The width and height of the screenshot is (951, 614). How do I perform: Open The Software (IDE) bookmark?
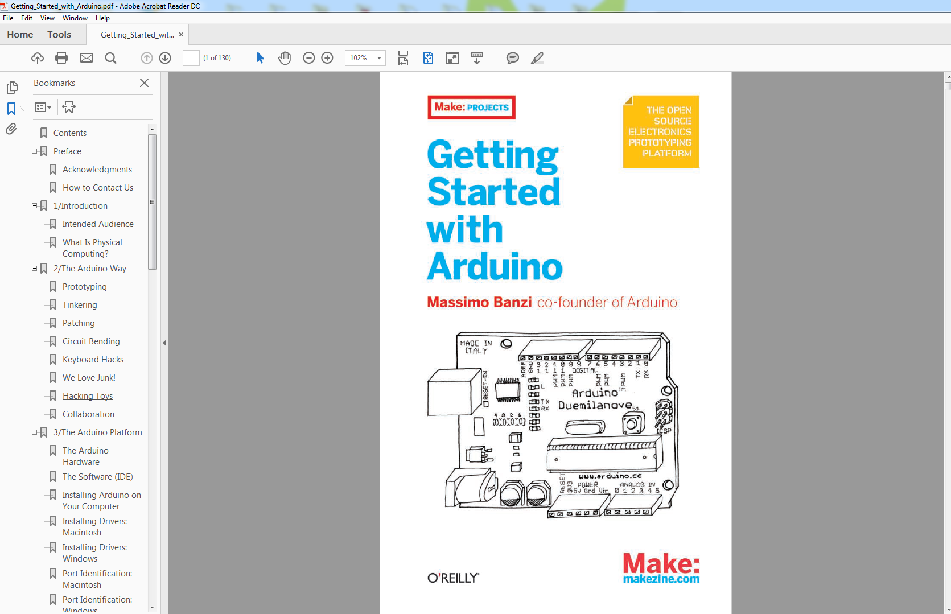click(98, 477)
